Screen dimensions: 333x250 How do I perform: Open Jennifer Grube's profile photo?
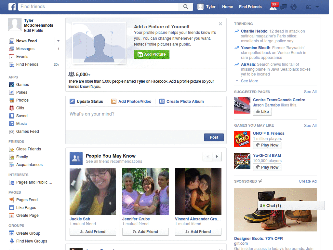pos(145,191)
